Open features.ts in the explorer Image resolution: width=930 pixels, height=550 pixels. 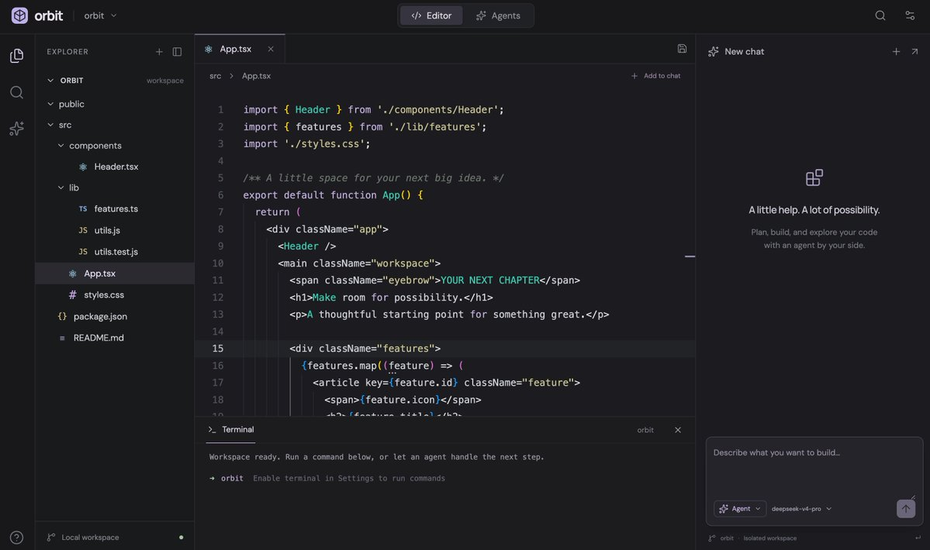click(x=115, y=209)
